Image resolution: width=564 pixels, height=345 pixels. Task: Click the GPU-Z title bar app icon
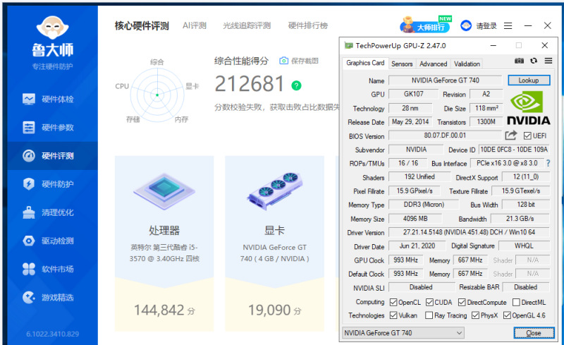coord(348,45)
